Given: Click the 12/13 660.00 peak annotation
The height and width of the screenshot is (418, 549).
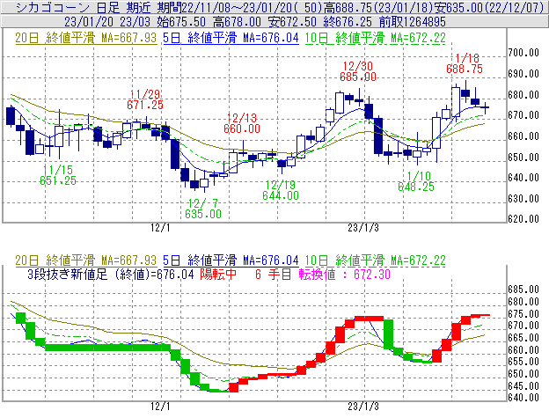Looking at the screenshot, I should [242, 123].
